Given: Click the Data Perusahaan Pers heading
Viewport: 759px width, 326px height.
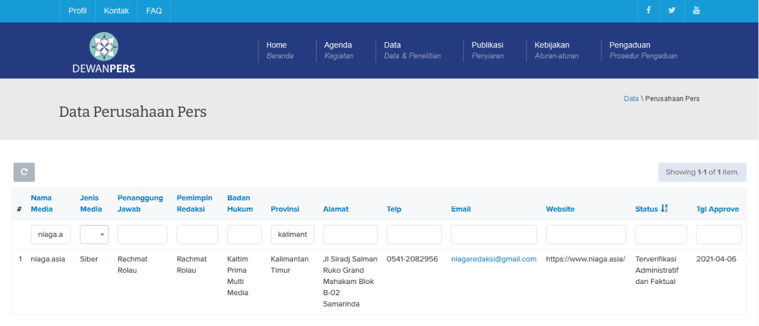Looking at the screenshot, I should pyautogui.click(x=133, y=111).
